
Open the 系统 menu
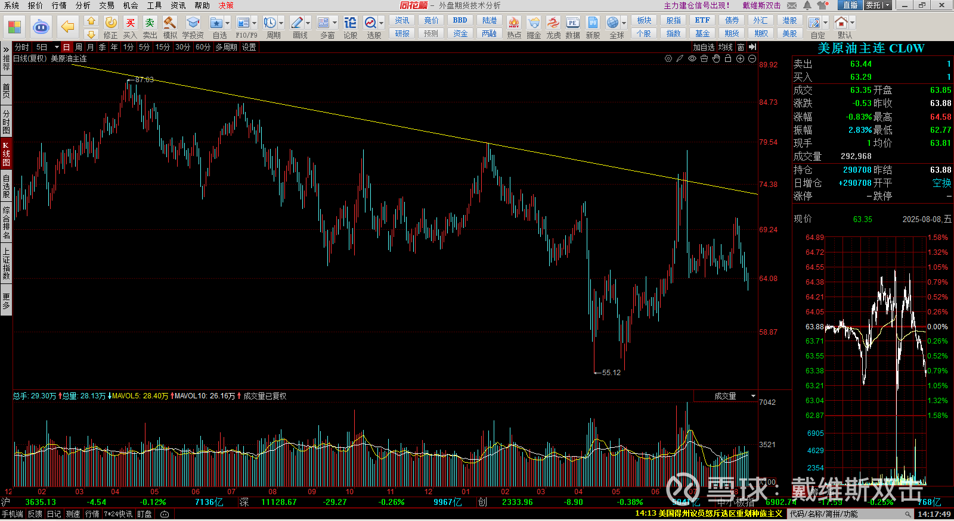click(11, 5)
